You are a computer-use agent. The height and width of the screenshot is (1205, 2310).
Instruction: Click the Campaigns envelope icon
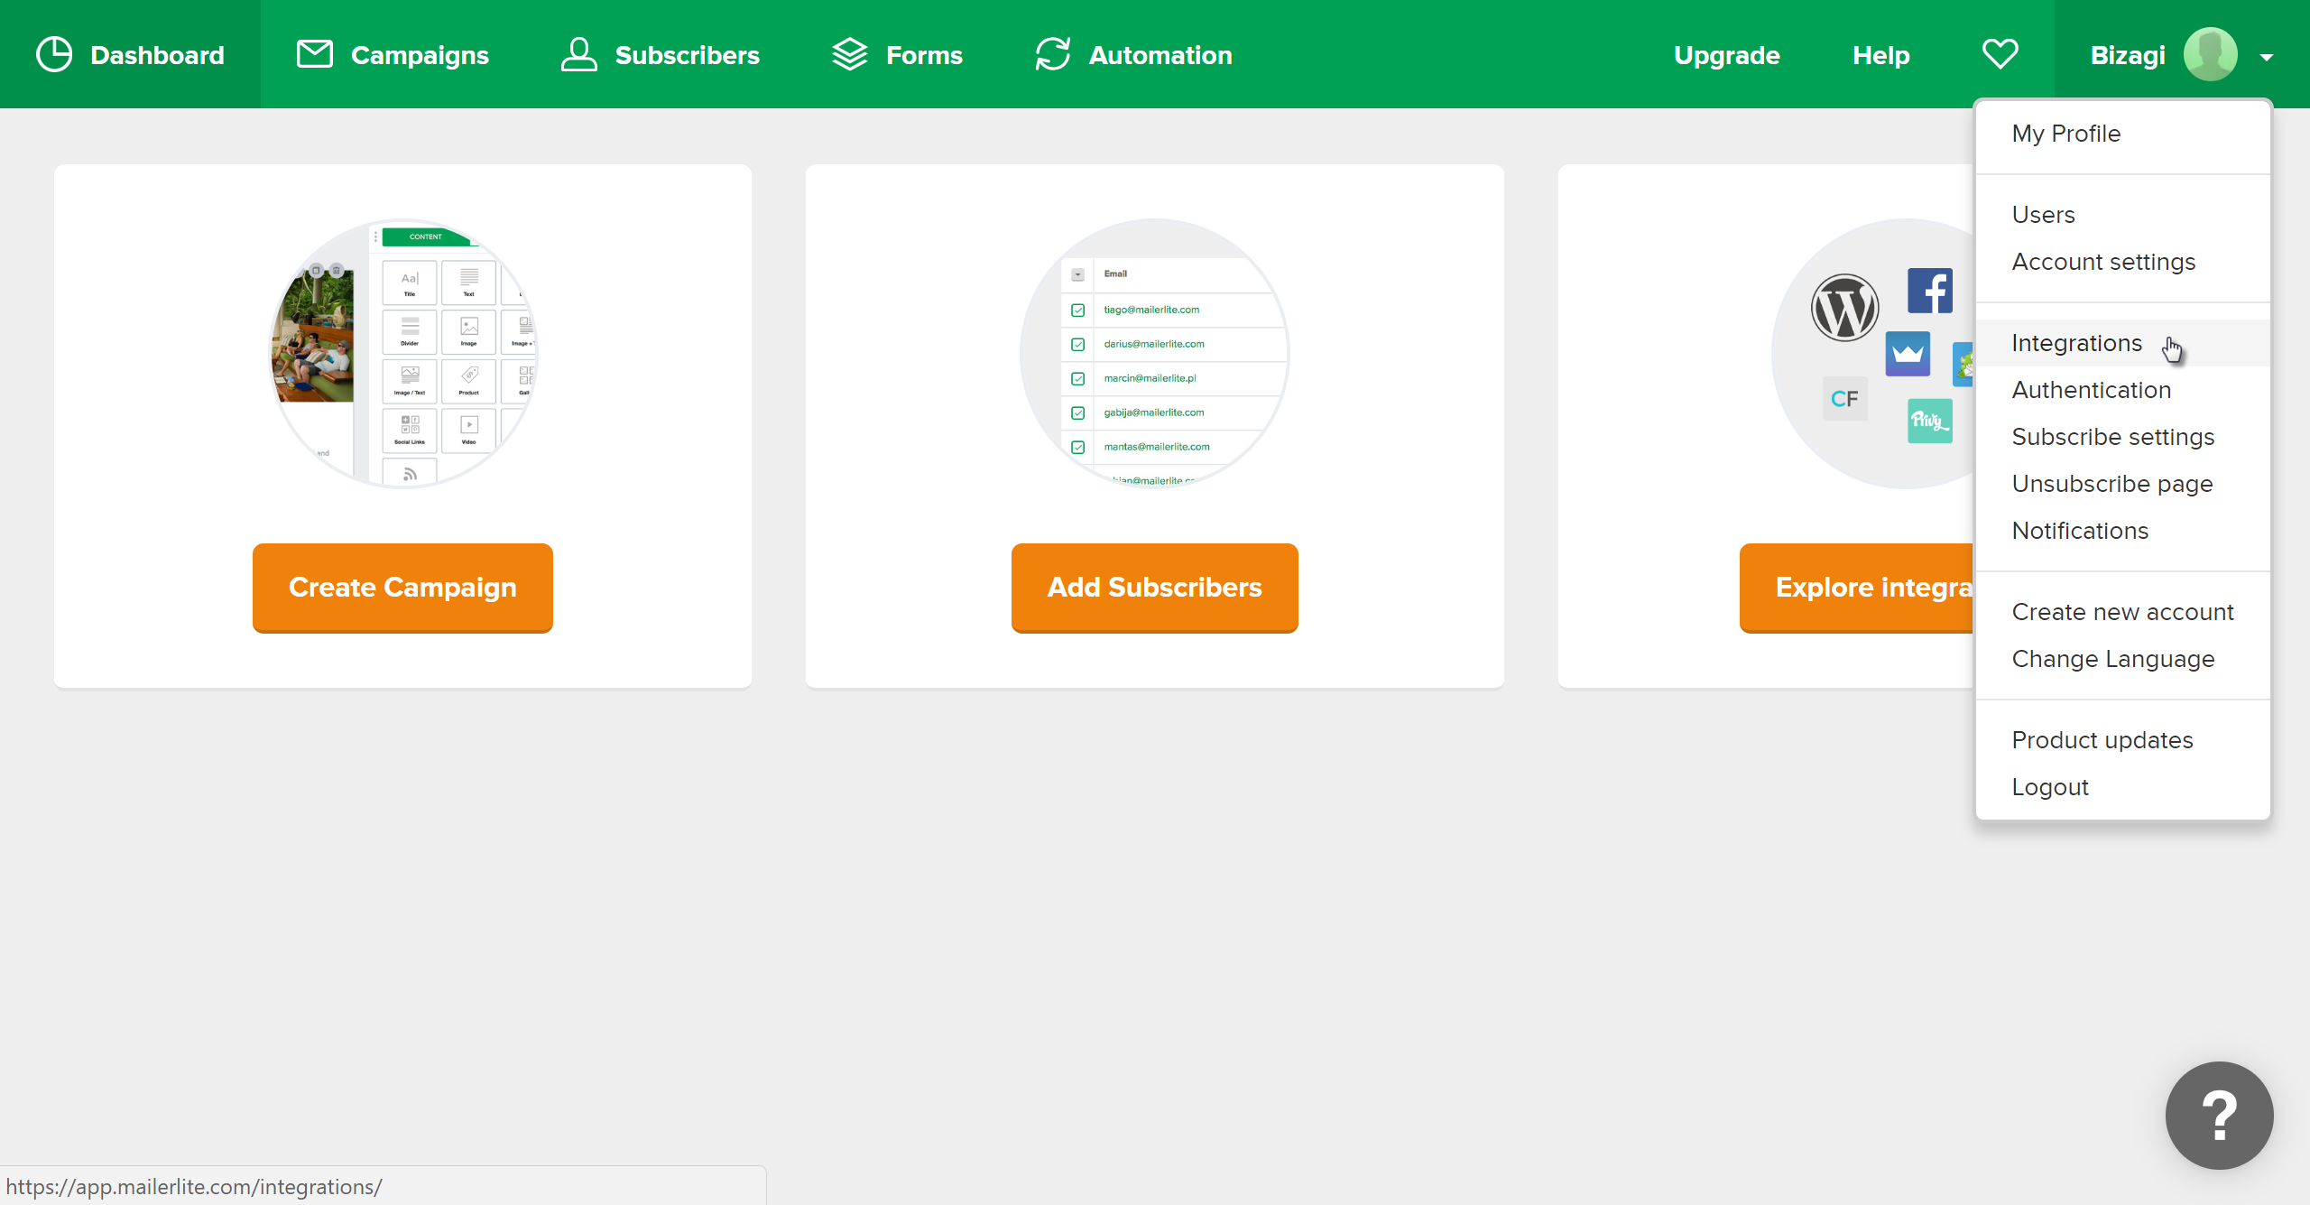pos(314,54)
